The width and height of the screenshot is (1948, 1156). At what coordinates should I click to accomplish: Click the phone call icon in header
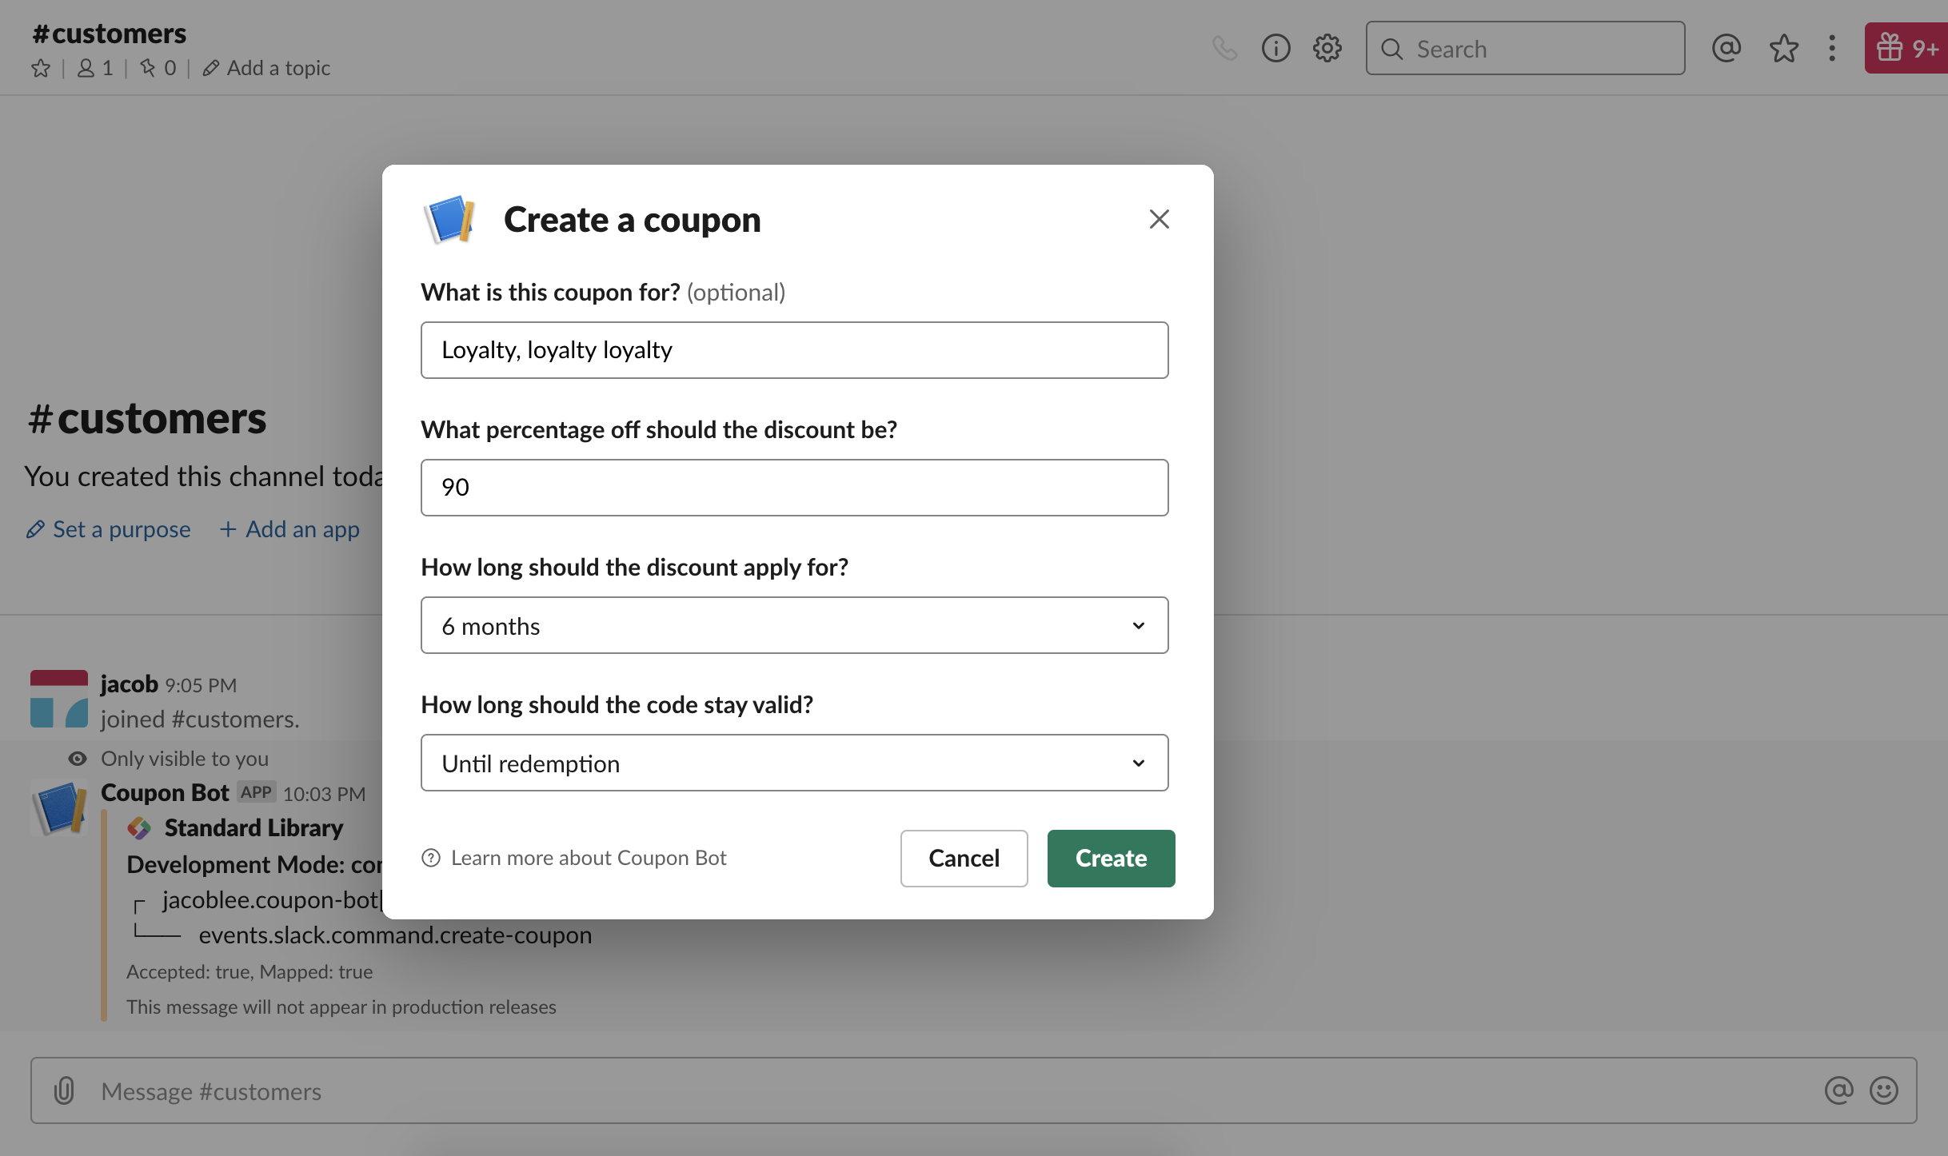coord(1224,49)
